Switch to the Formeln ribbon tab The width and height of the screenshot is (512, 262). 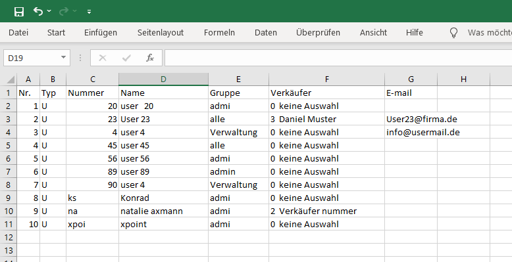point(219,33)
